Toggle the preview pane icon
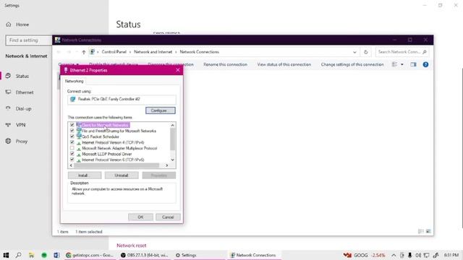The image size is (463, 260). (x=413, y=64)
